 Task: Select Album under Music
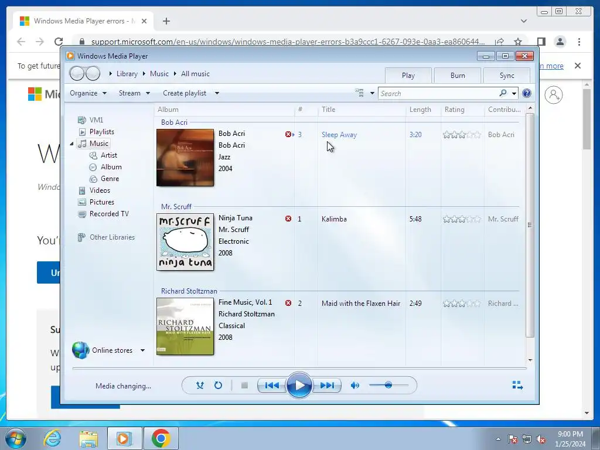point(105,167)
